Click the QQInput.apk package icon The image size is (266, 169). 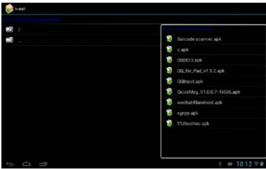pos(169,81)
